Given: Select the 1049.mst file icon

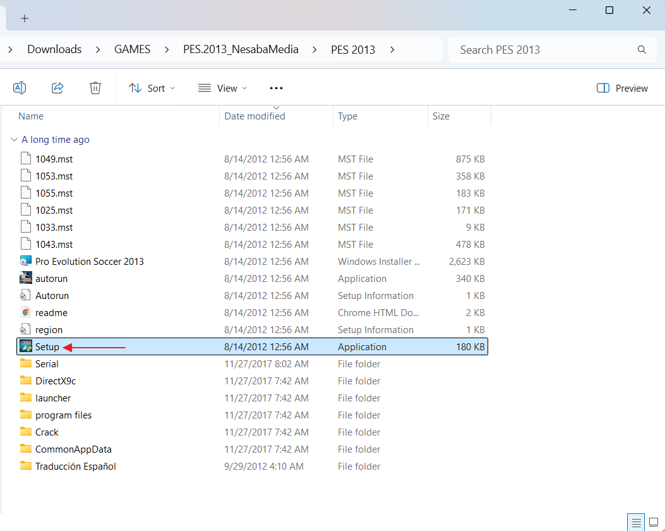Looking at the screenshot, I should coord(26,158).
